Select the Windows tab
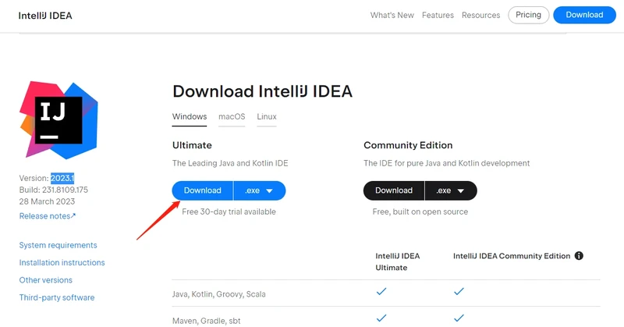Image resolution: width=624 pixels, height=327 pixels. click(190, 117)
